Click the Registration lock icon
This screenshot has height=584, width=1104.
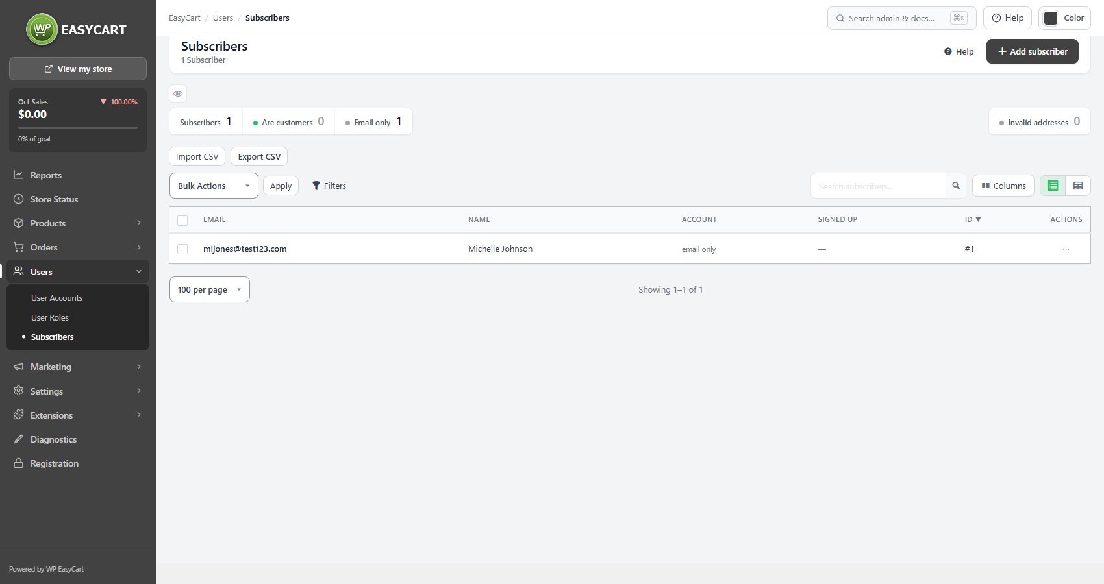(18, 463)
